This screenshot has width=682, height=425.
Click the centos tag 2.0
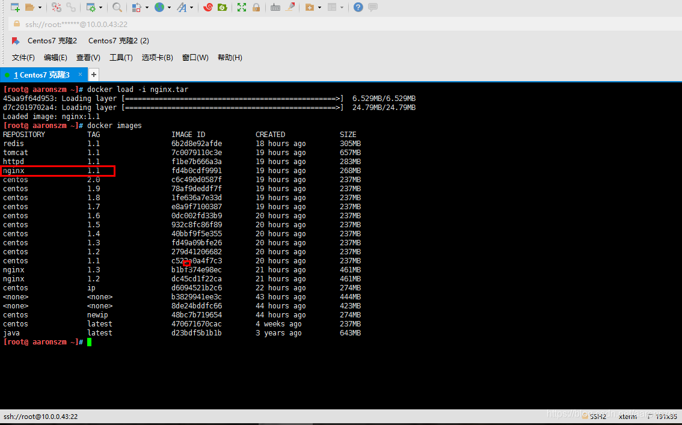pyautogui.click(x=93, y=180)
